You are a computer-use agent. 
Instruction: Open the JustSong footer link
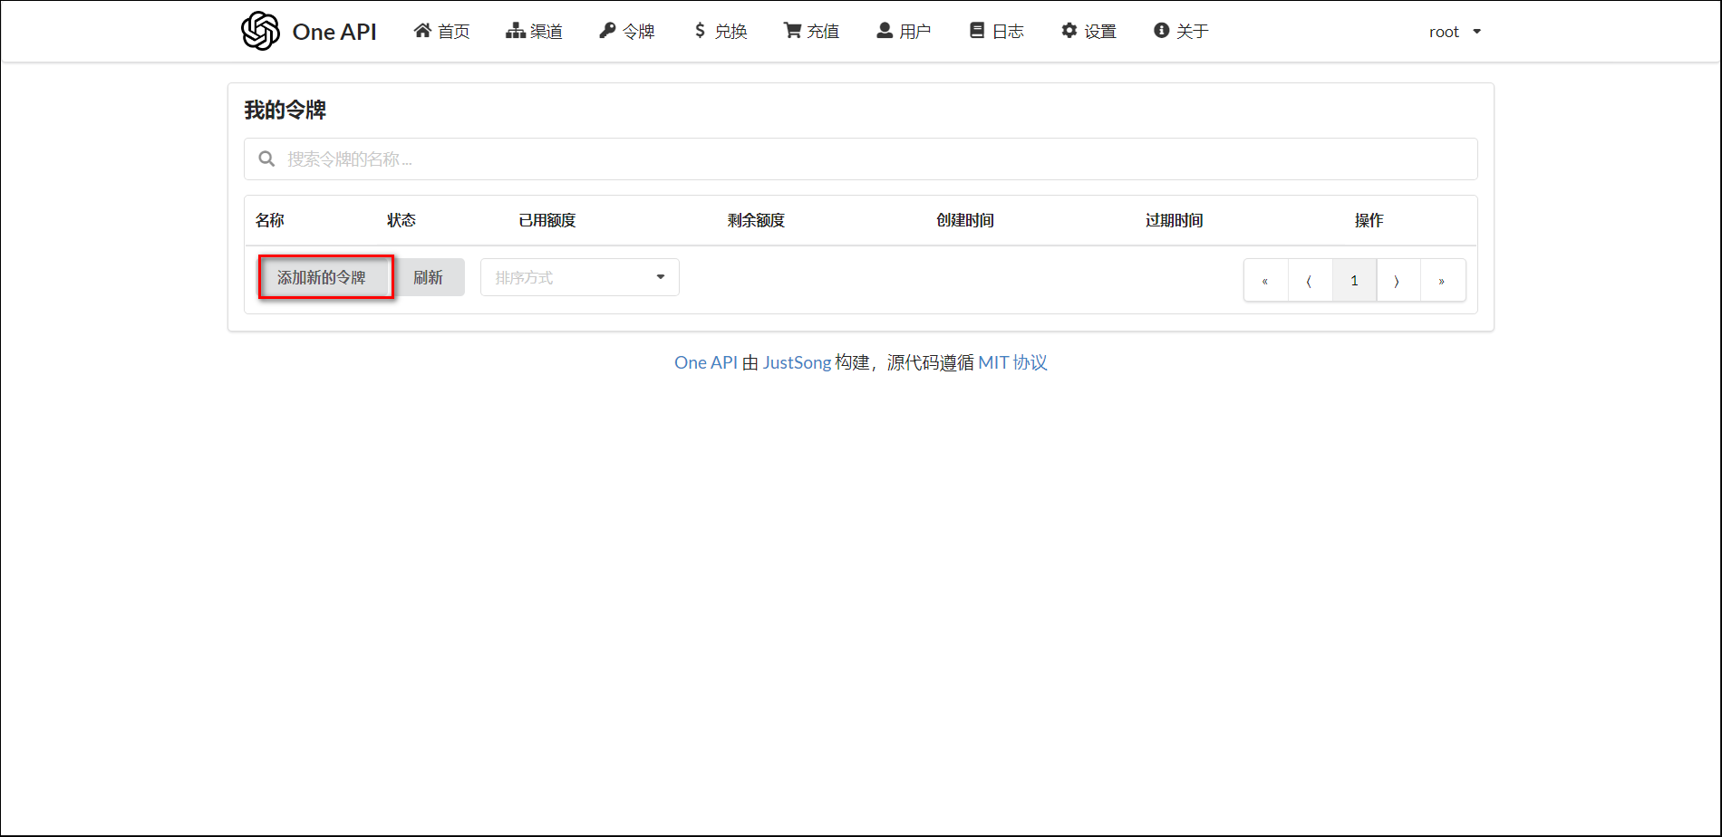click(x=797, y=362)
